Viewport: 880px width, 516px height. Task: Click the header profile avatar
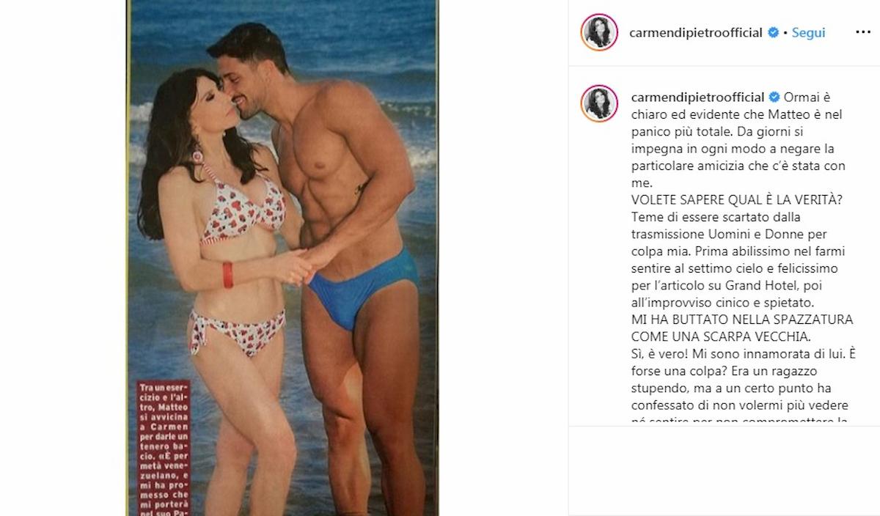(x=599, y=32)
